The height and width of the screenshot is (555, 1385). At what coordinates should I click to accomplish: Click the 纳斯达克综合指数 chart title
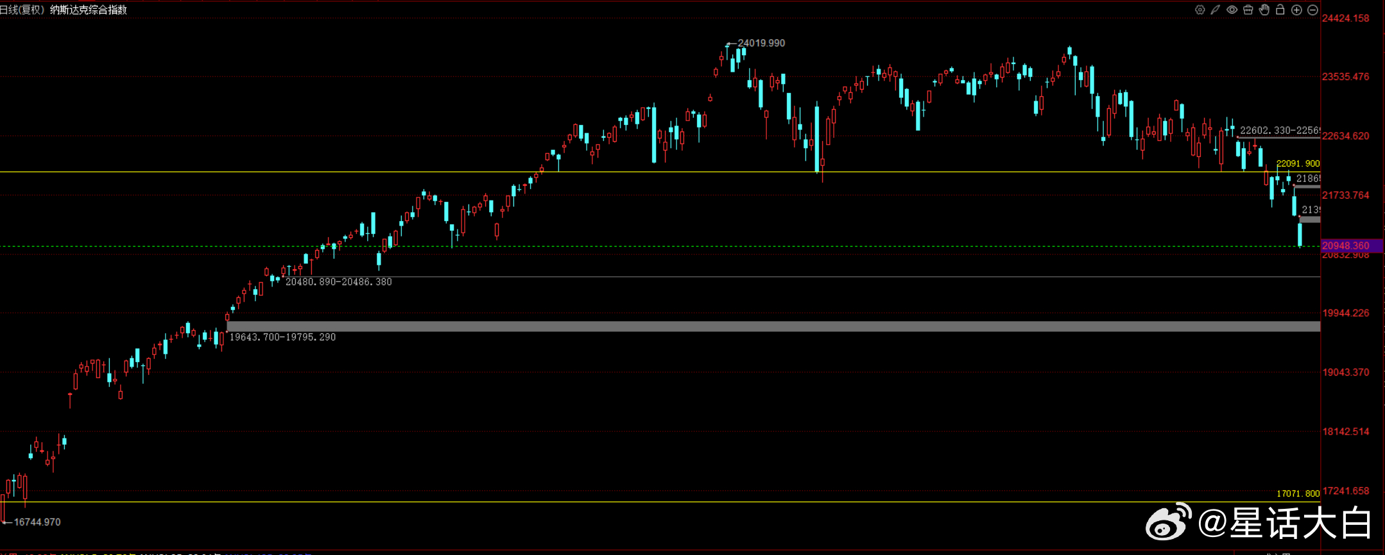click(89, 10)
